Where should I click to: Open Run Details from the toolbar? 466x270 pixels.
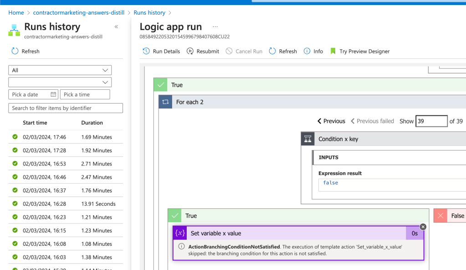click(161, 51)
